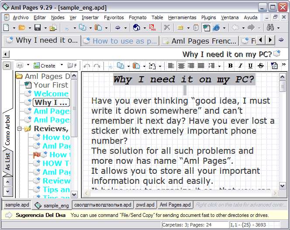Toggle Italic formatting
Screen dimensions: 290x230
(x=241, y=66)
